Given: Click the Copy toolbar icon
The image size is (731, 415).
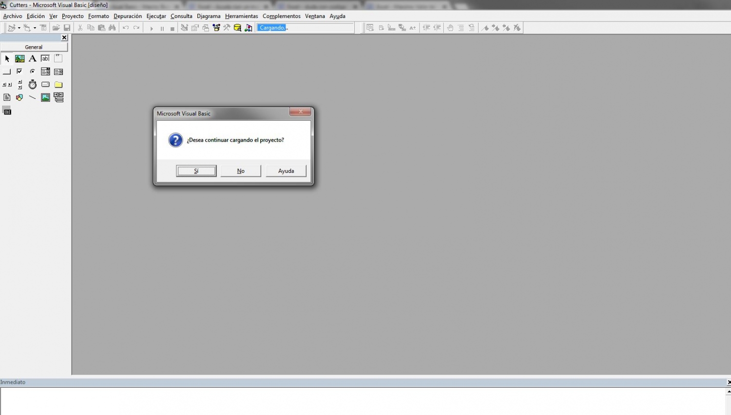Looking at the screenshot, I should 91,28.
